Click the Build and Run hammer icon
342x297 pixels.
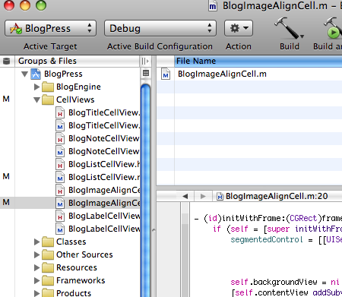pyautogui.click(x=332, y=28)
